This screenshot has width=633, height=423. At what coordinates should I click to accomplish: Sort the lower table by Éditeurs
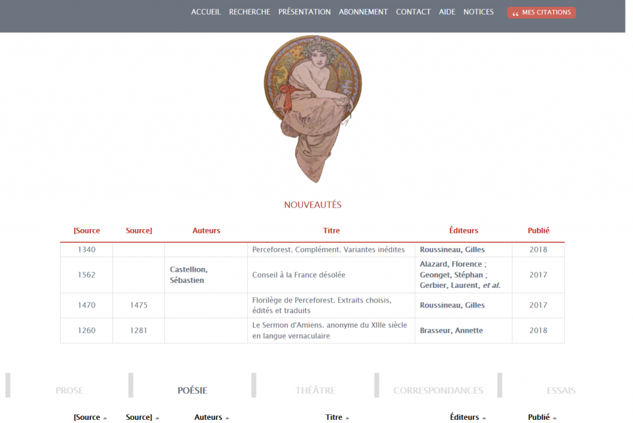coord(468,417)
